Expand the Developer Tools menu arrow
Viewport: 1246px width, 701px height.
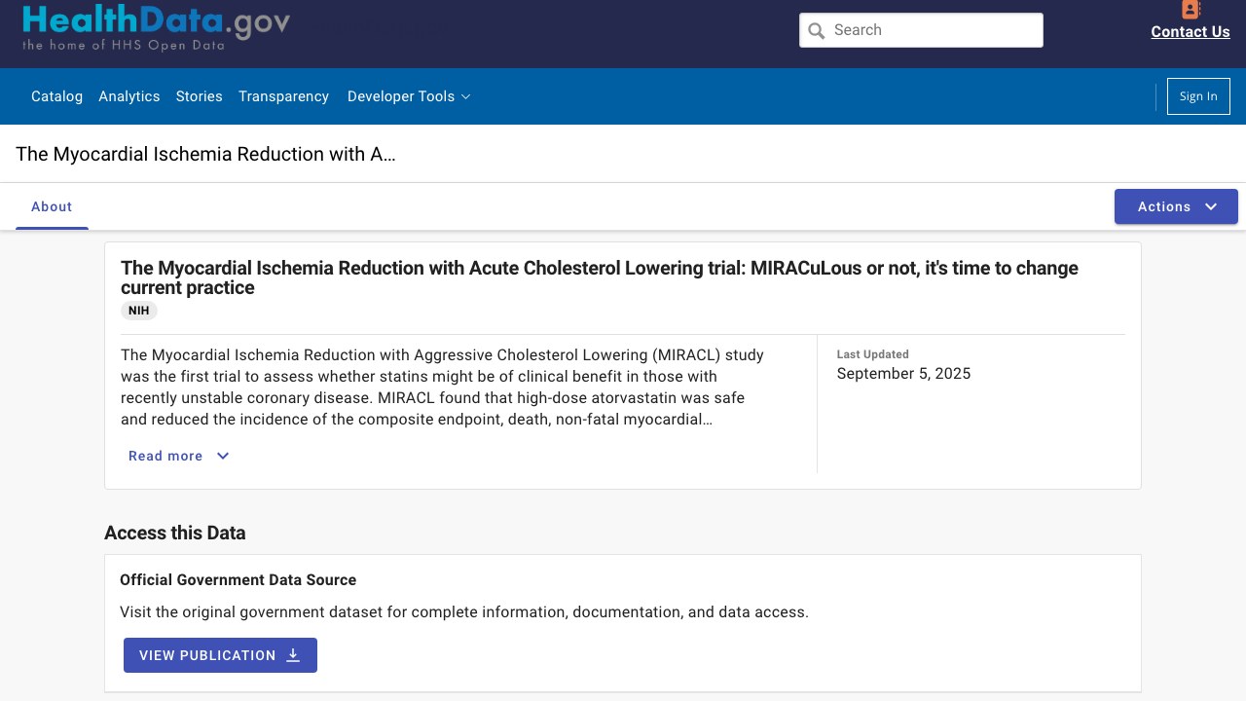pyautogui.click(x=465, y=96)
